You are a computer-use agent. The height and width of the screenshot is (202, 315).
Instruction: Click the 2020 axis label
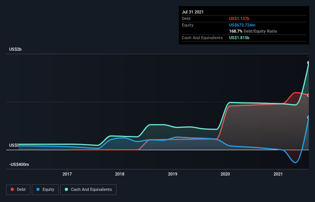225,174
